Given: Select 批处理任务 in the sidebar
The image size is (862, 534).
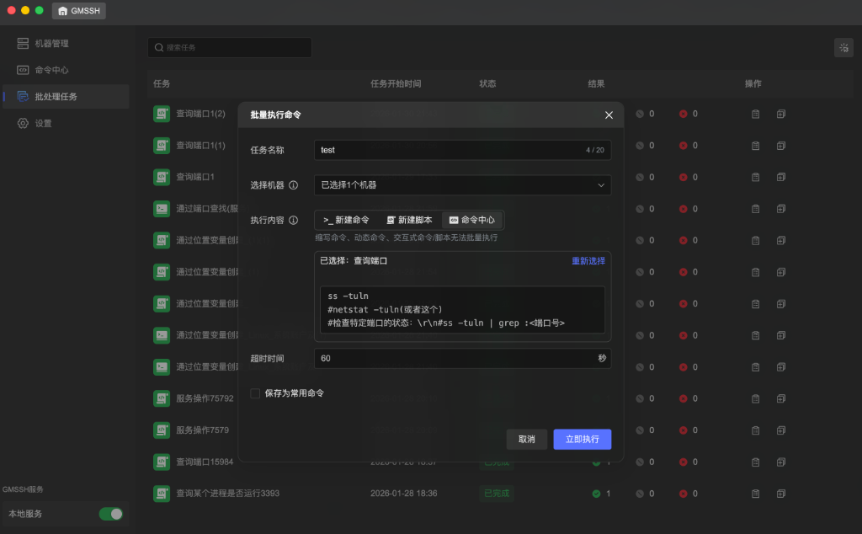Looking at the screenshot, I should coord(66,96).
